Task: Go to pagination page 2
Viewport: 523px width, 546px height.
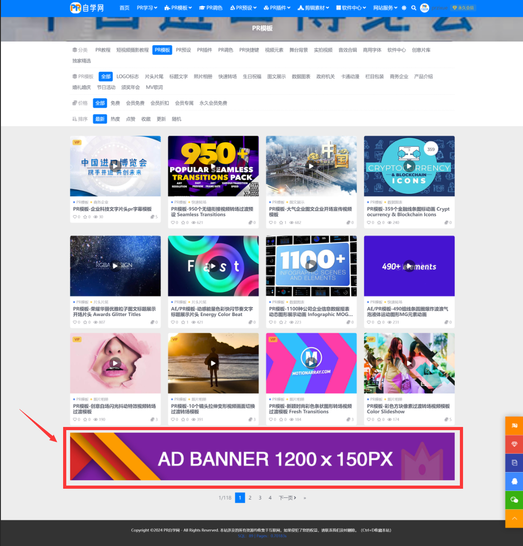Action: [250, 498]
